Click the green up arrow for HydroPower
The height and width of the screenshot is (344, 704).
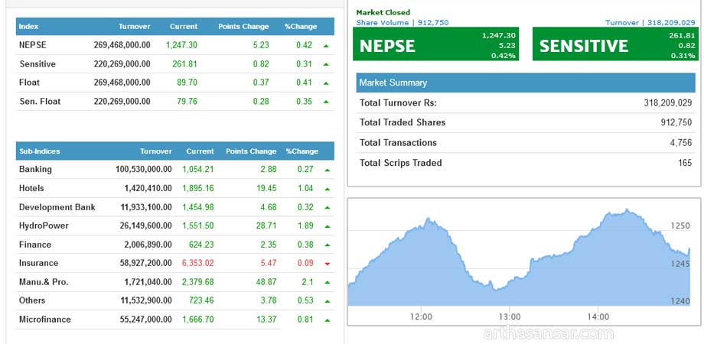tap(326, 226)
